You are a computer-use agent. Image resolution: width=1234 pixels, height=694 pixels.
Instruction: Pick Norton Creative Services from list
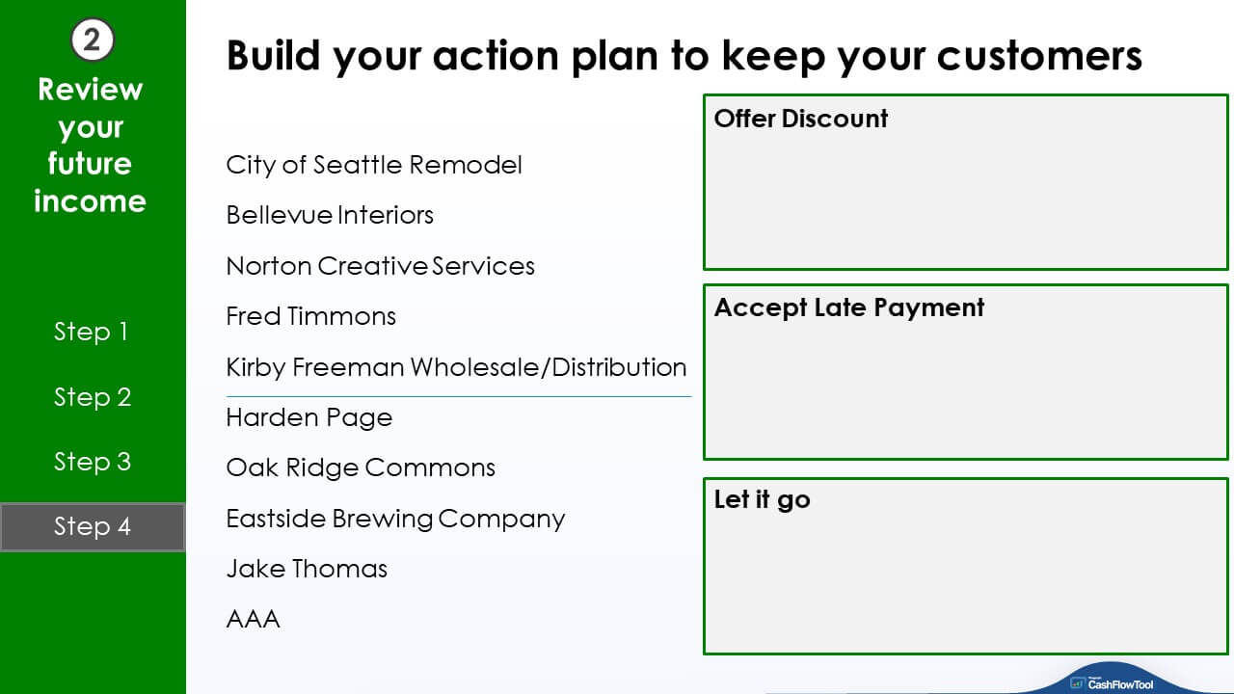pyautogui.click(x=380, y=266)
